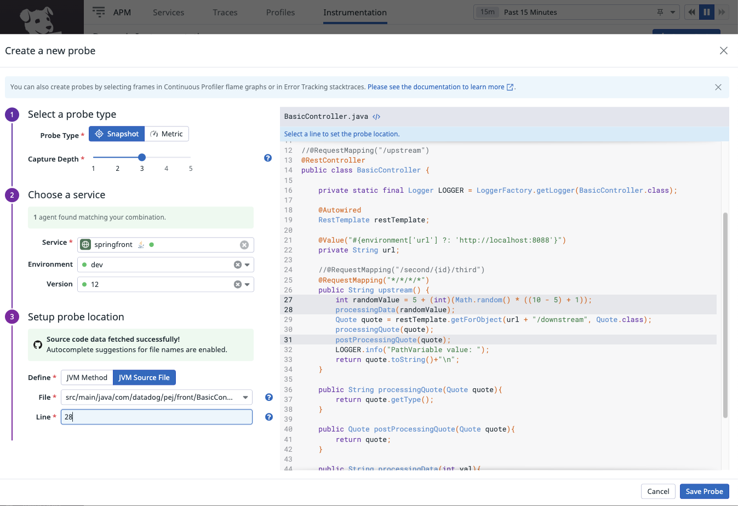Select Metric probe type
This screenshot has height=506, width=738.
click(167, 134)
